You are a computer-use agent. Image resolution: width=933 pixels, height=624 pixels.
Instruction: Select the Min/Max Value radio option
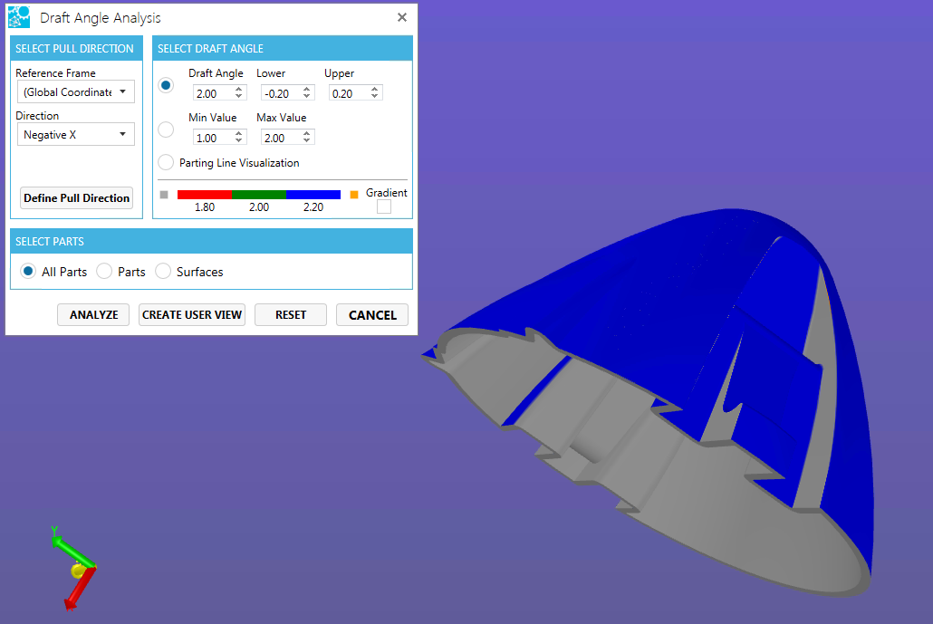[x=166, y=130]
